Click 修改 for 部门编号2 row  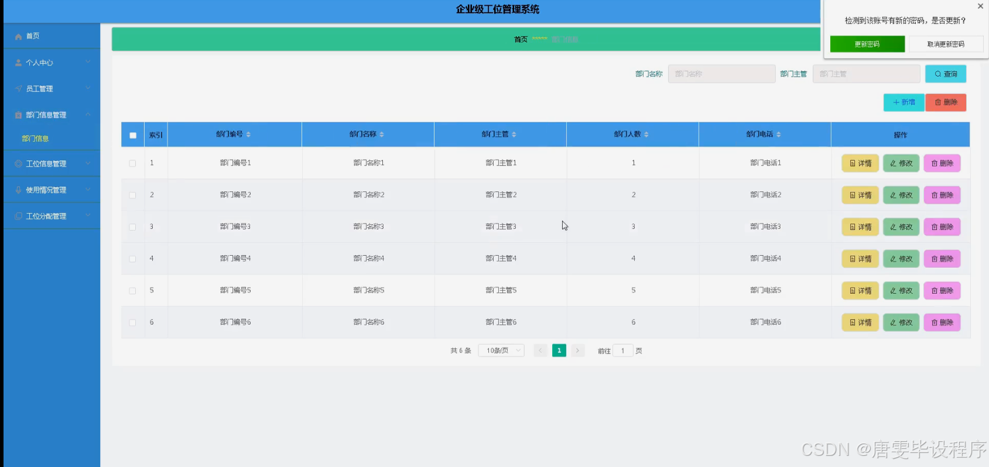tap(901, 195)
